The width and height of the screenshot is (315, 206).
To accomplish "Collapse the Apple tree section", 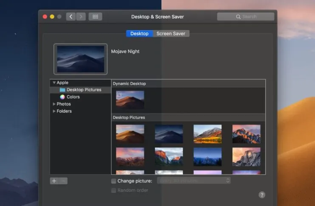I will pos(54,83).
